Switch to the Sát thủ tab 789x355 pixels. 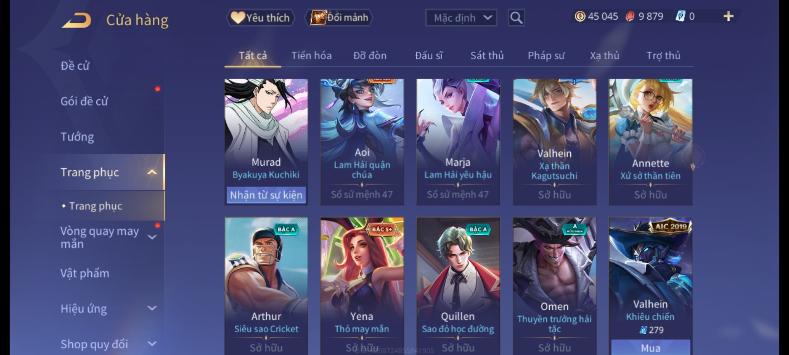487,56
